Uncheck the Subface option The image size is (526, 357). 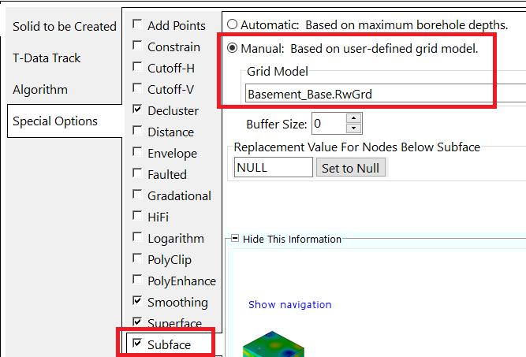click(138, 344)
